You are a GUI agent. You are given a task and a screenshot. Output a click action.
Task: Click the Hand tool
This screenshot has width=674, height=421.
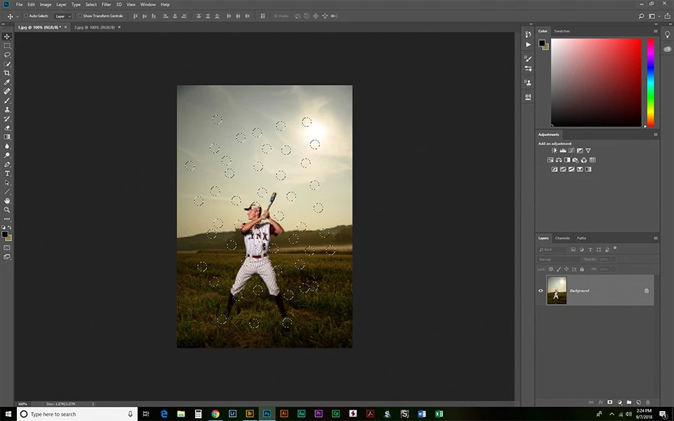[7, 201]
